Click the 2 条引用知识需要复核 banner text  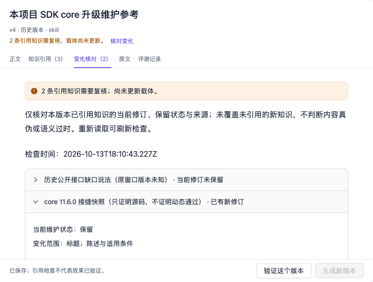coord(100,91)
